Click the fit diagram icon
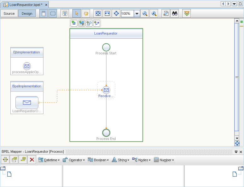 [98, 14]
